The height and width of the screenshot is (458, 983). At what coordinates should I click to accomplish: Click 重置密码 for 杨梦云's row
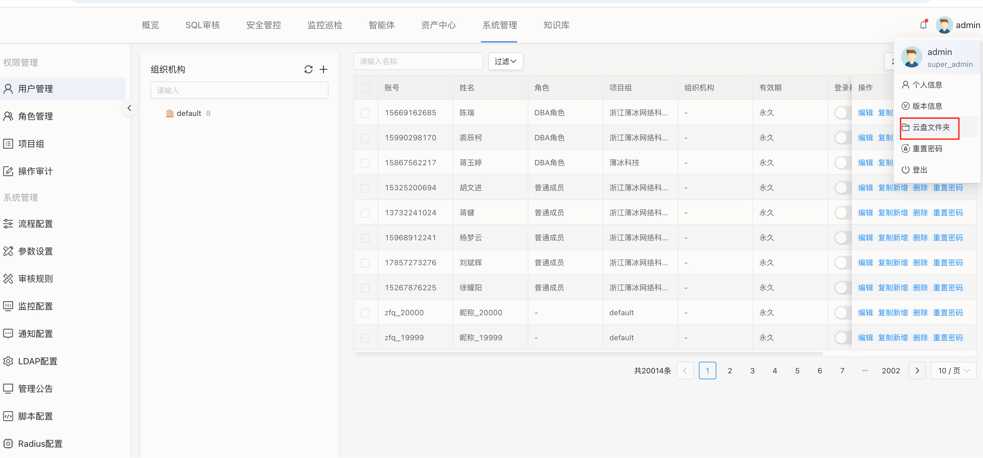[947, 238]
